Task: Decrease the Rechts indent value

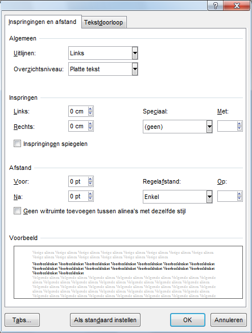Action: (x=90, y=128)
